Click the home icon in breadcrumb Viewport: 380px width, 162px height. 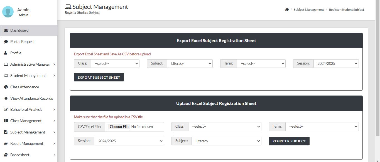click(287, 10)
